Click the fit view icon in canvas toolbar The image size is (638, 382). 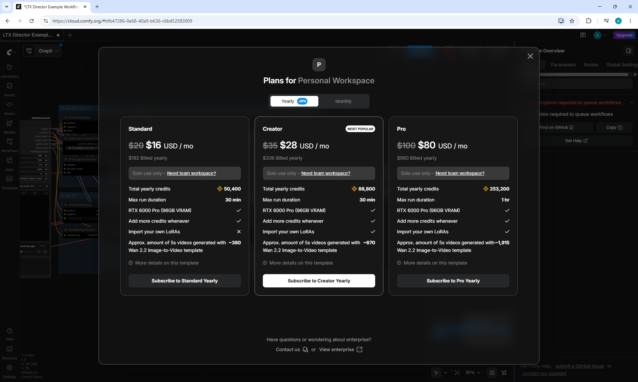457,373
